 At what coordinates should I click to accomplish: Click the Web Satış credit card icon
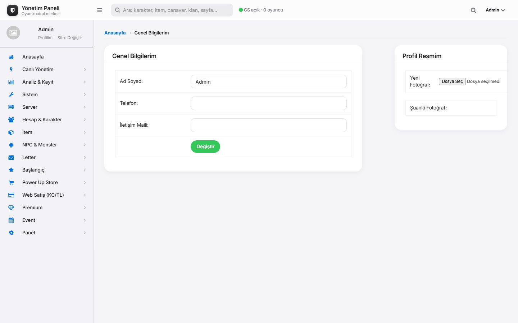coord(11,195)
